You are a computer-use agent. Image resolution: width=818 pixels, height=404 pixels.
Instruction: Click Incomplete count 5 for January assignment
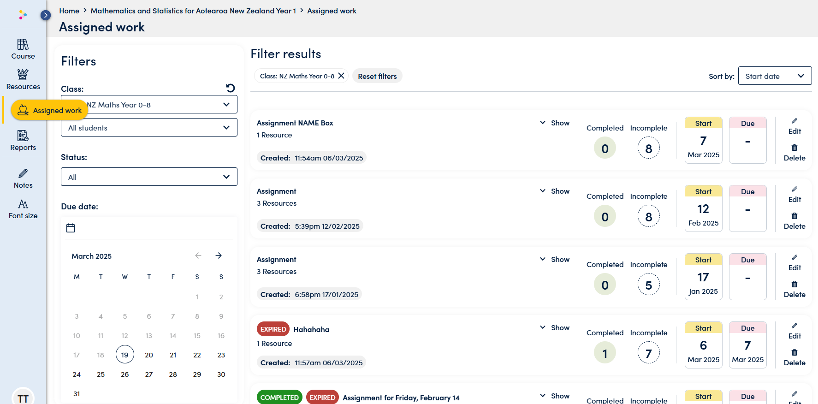[649, 285]
